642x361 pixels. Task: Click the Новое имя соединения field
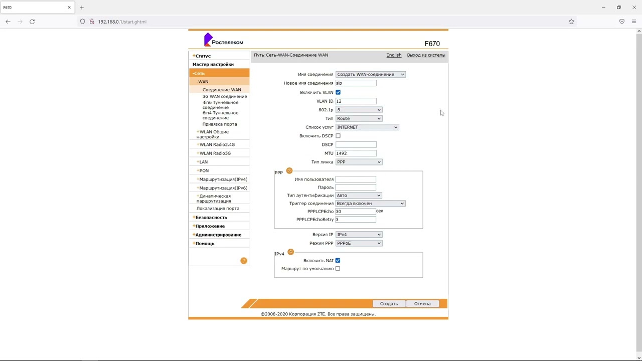coord(356,83)
